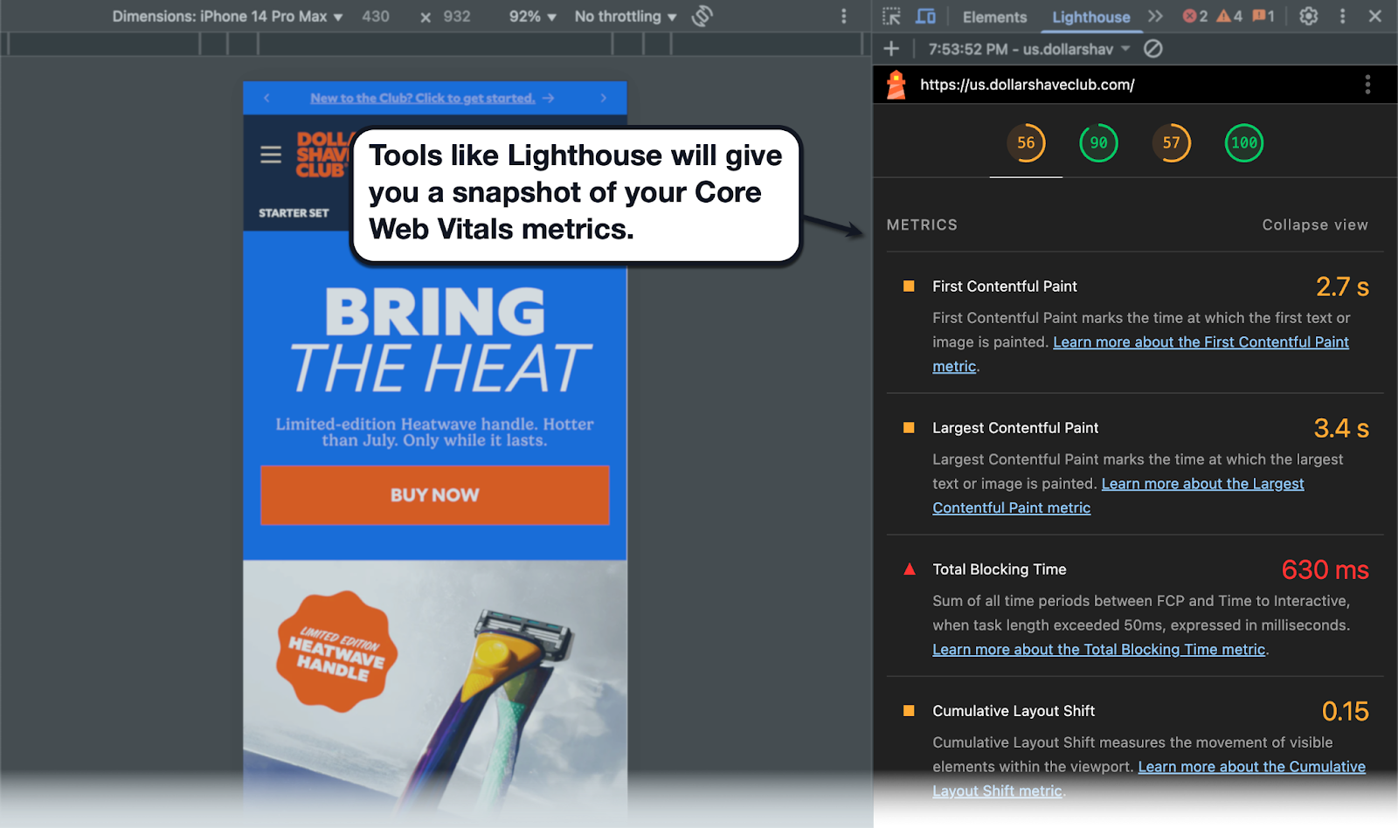
Task: Click the Limited Edition Heatwave Handle badge
Action: click(336, 652)
